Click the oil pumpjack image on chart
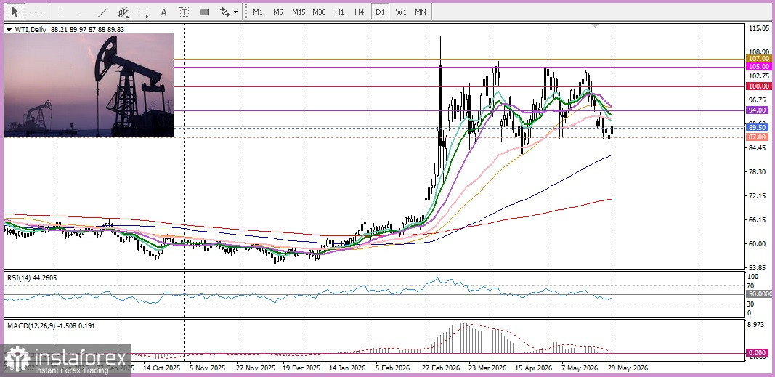Image resolution: width=775 pixels, height=377 pixels. [89, 84]
